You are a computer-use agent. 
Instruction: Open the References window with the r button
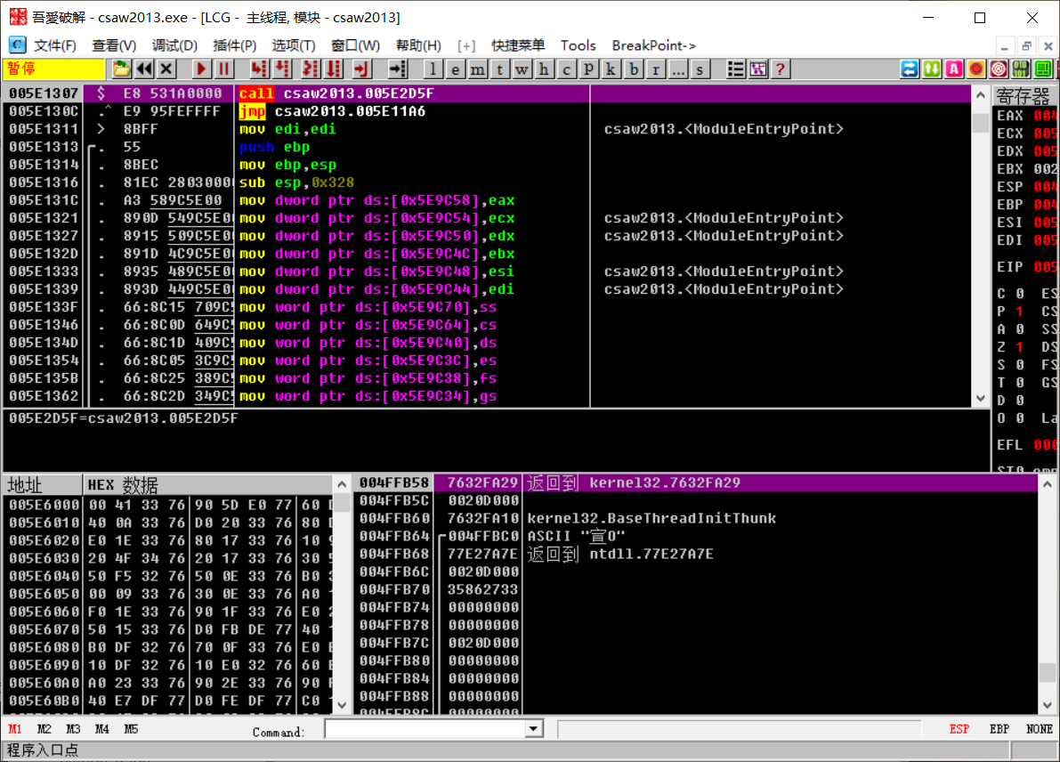click(656, 69)
